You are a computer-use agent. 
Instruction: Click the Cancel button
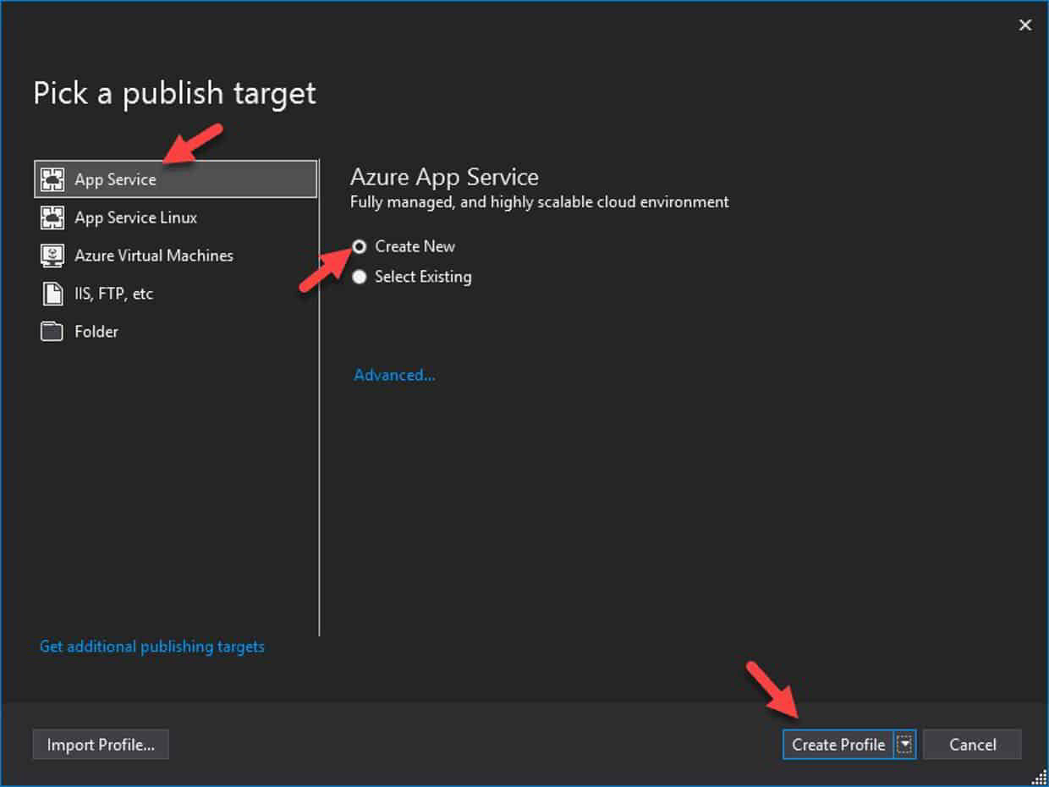(972, 745)
